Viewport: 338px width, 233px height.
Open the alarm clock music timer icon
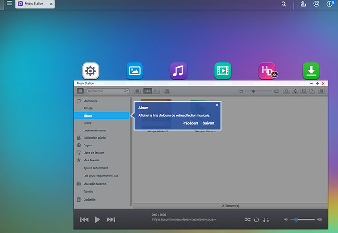[x=304, y=91]
